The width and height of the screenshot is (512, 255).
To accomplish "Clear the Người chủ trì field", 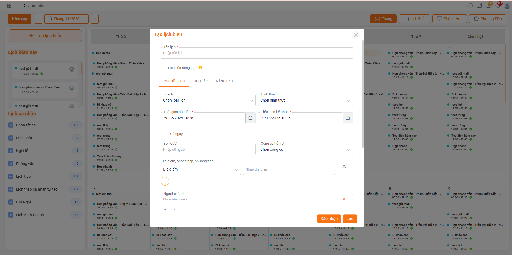I will [x=344, y=199].
